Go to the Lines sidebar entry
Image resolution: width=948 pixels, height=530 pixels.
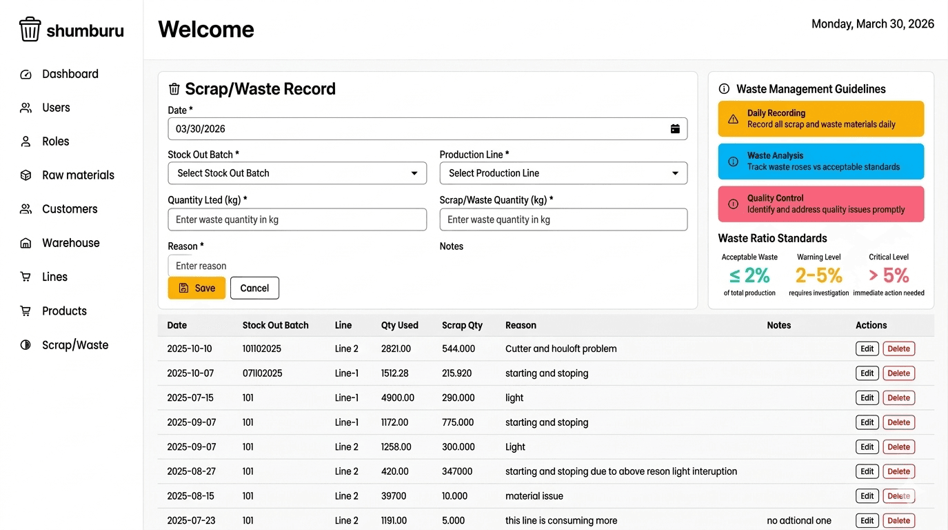tap(26, 277)
